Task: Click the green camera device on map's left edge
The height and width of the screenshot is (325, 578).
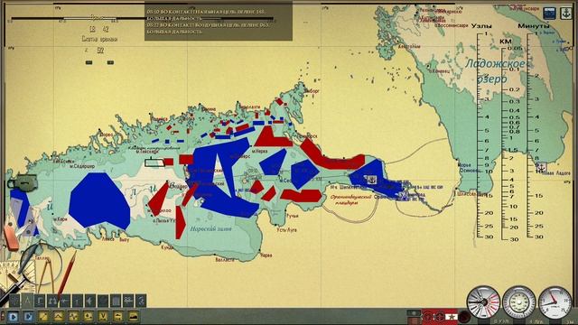Action: pos(22,182)
